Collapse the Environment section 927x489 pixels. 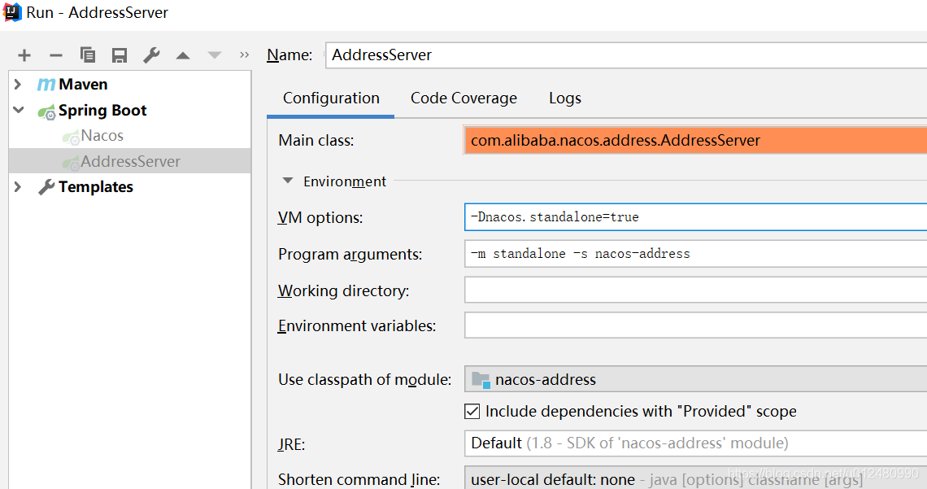pyautogui.click(x=287, y=181)
